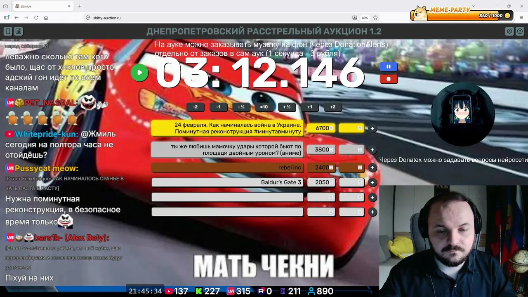The width and height of the screenshot is (528, 297).
Task: Click plus button on Baldur's Gate 3 row
Action: coord(372,182)
